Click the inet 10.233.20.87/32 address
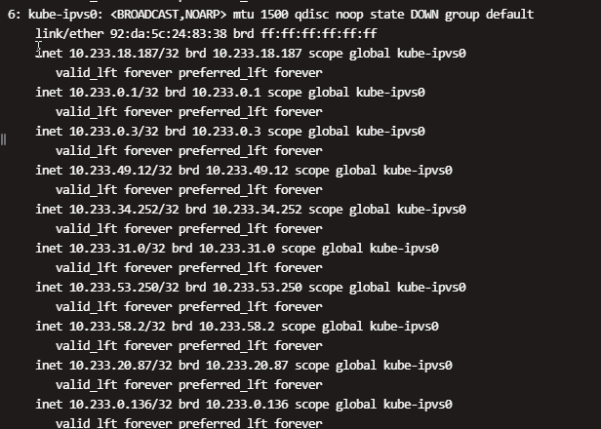The width and height of the screenshot is (601, 429). (103, 365)
